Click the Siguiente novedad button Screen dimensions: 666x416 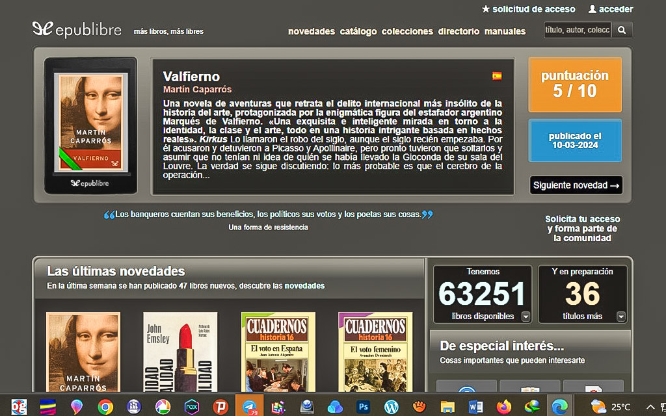tap(575, 185)
